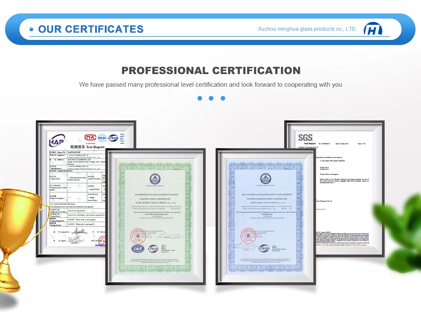This screenshot has height=327, width=421.
Task: Click the 'We have passed many professional' sentence
Action: (x=210, y=85)
